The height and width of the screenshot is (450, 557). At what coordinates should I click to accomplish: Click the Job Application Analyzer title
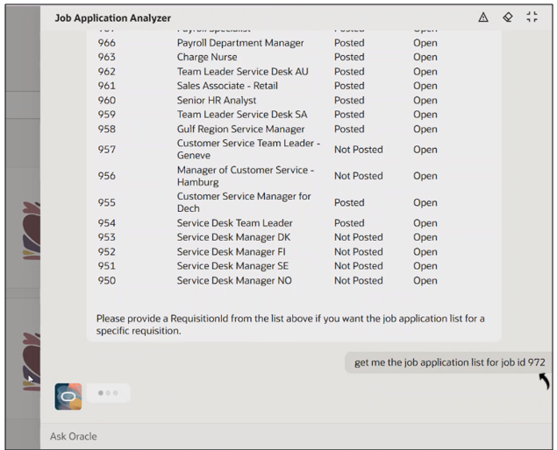[x=112, y=18]
